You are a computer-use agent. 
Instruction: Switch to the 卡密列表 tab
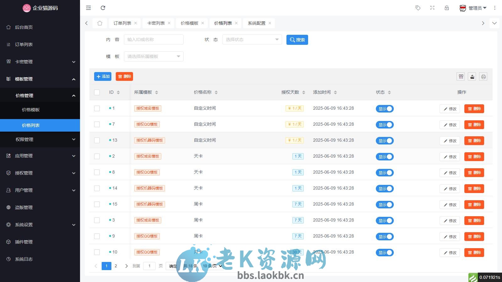click(x=156, y=23)
